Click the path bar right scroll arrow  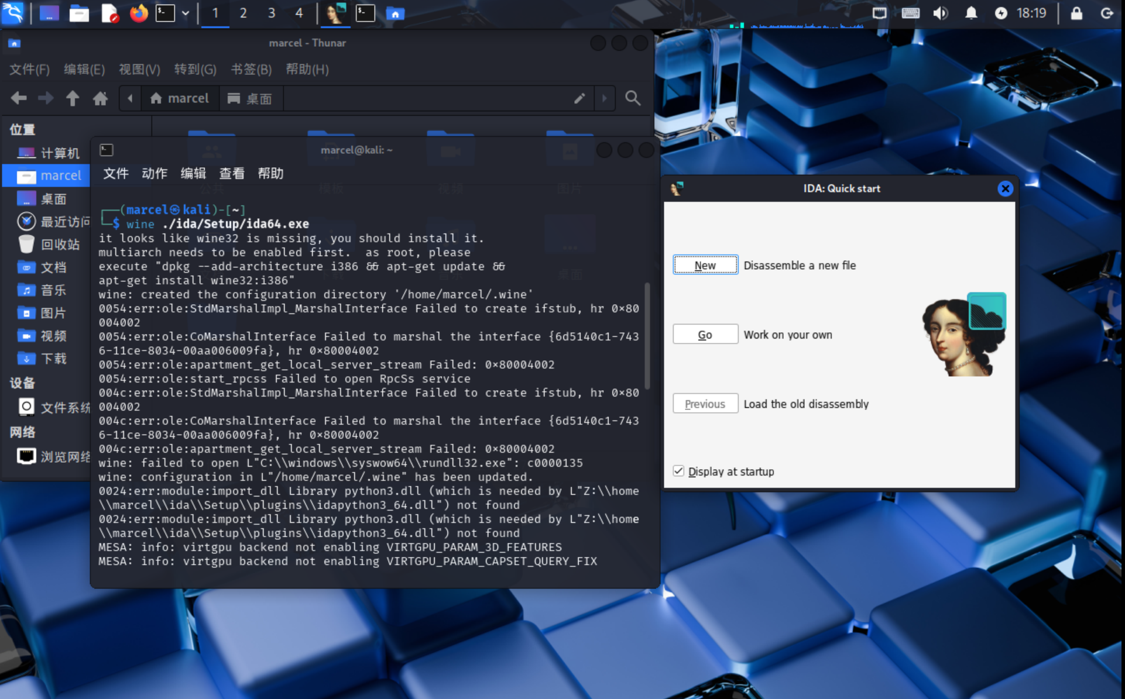pos(605,98)
